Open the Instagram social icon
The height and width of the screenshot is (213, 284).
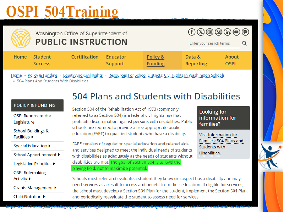(x=209, y=32)
